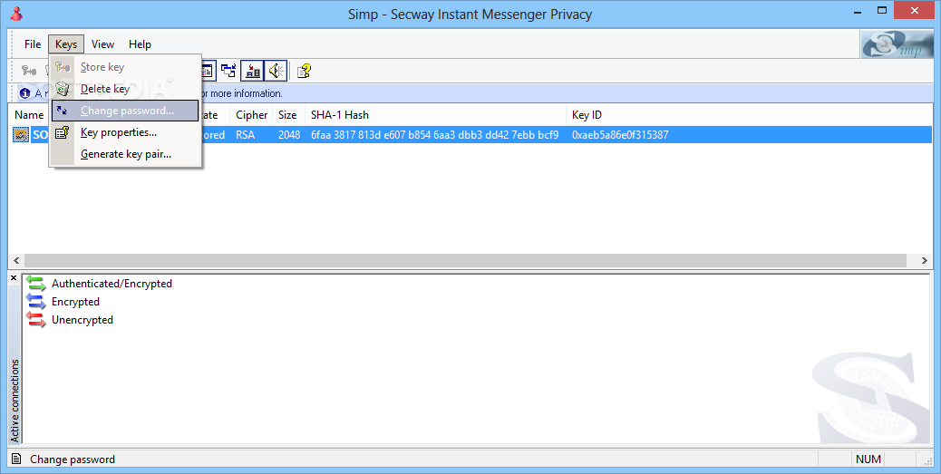
Task: Choose Delete key from Keys menu
Action: [x=125, y=89]
